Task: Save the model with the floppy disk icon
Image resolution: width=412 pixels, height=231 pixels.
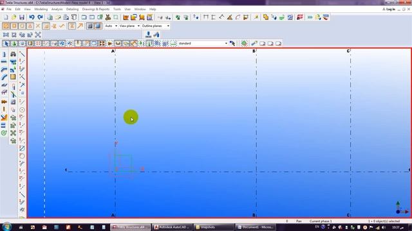Action: (22, 17)
